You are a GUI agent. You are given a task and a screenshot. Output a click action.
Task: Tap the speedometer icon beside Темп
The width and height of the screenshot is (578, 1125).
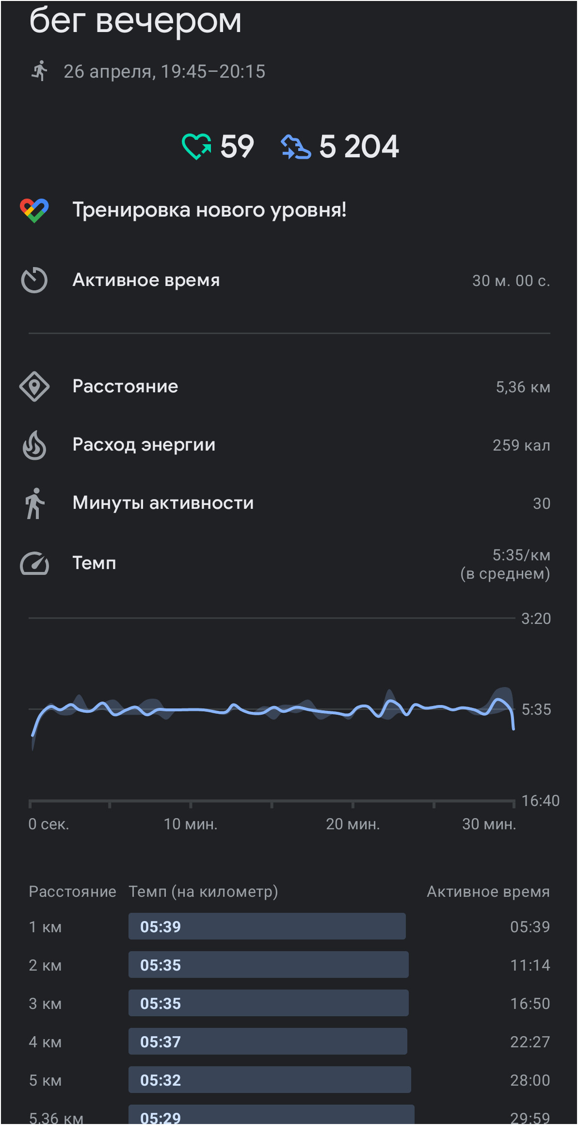click(x=34, y=563)
